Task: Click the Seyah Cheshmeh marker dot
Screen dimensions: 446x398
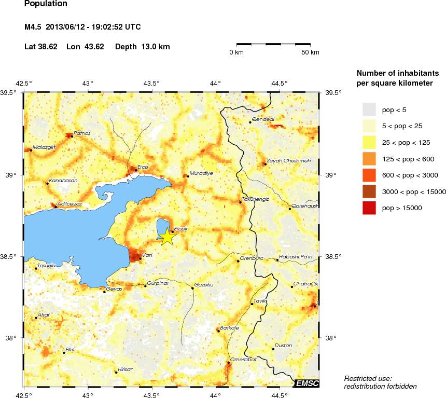Action: [x=265, y=164]
